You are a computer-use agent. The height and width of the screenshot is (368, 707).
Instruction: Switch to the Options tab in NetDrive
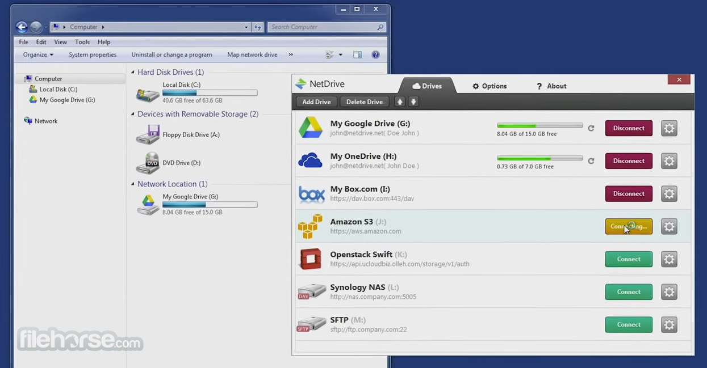(489, 86)
